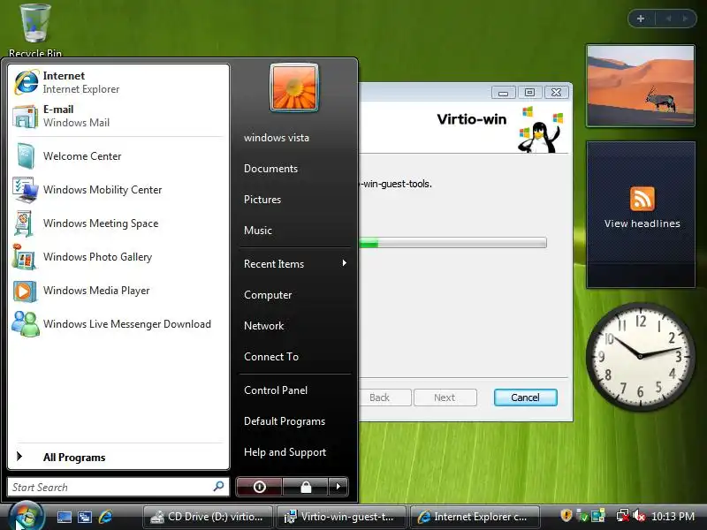The image size is (707, 530).
Task: Click the security shield tray icon
Action: pyautogui.click(x=566, y=516)
